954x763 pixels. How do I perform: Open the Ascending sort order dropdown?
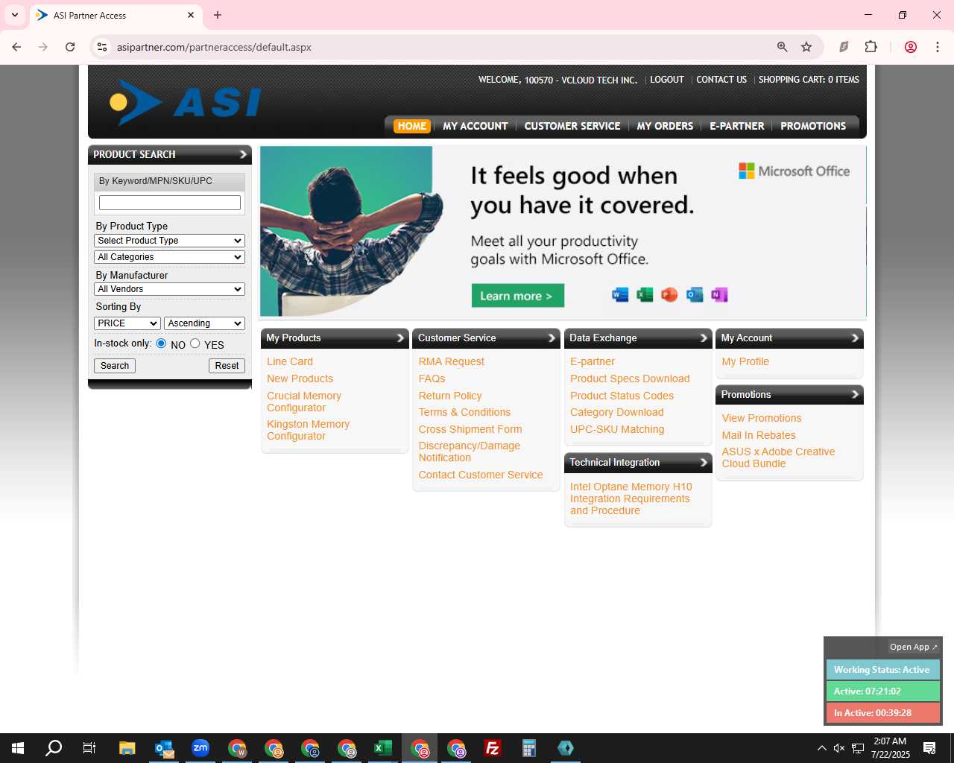click(204, 323)
